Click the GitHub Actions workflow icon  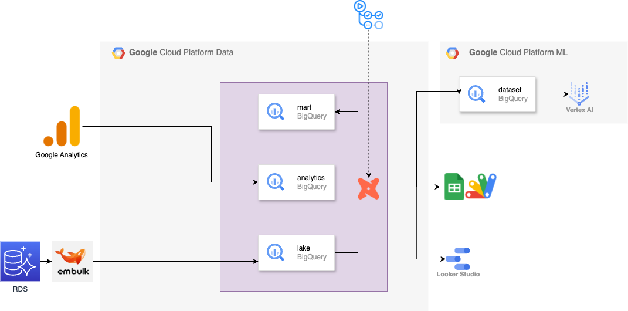coord(368,15)
